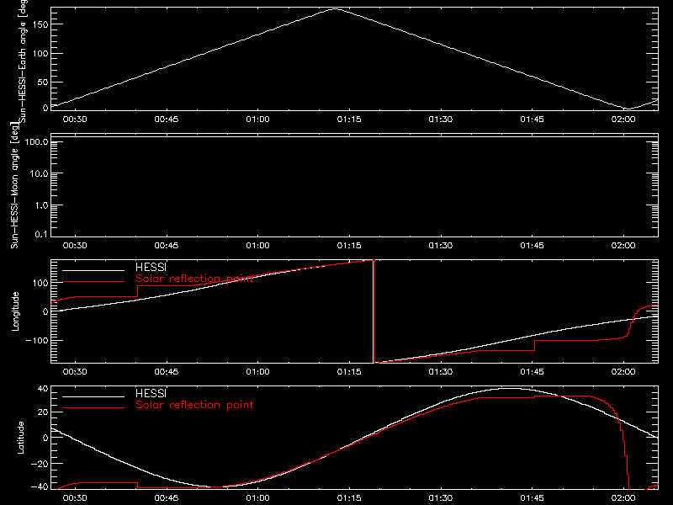Screen dimensions: 673x505
Task: Click red legend line in Longitude plot
Action: pos(93,282)
